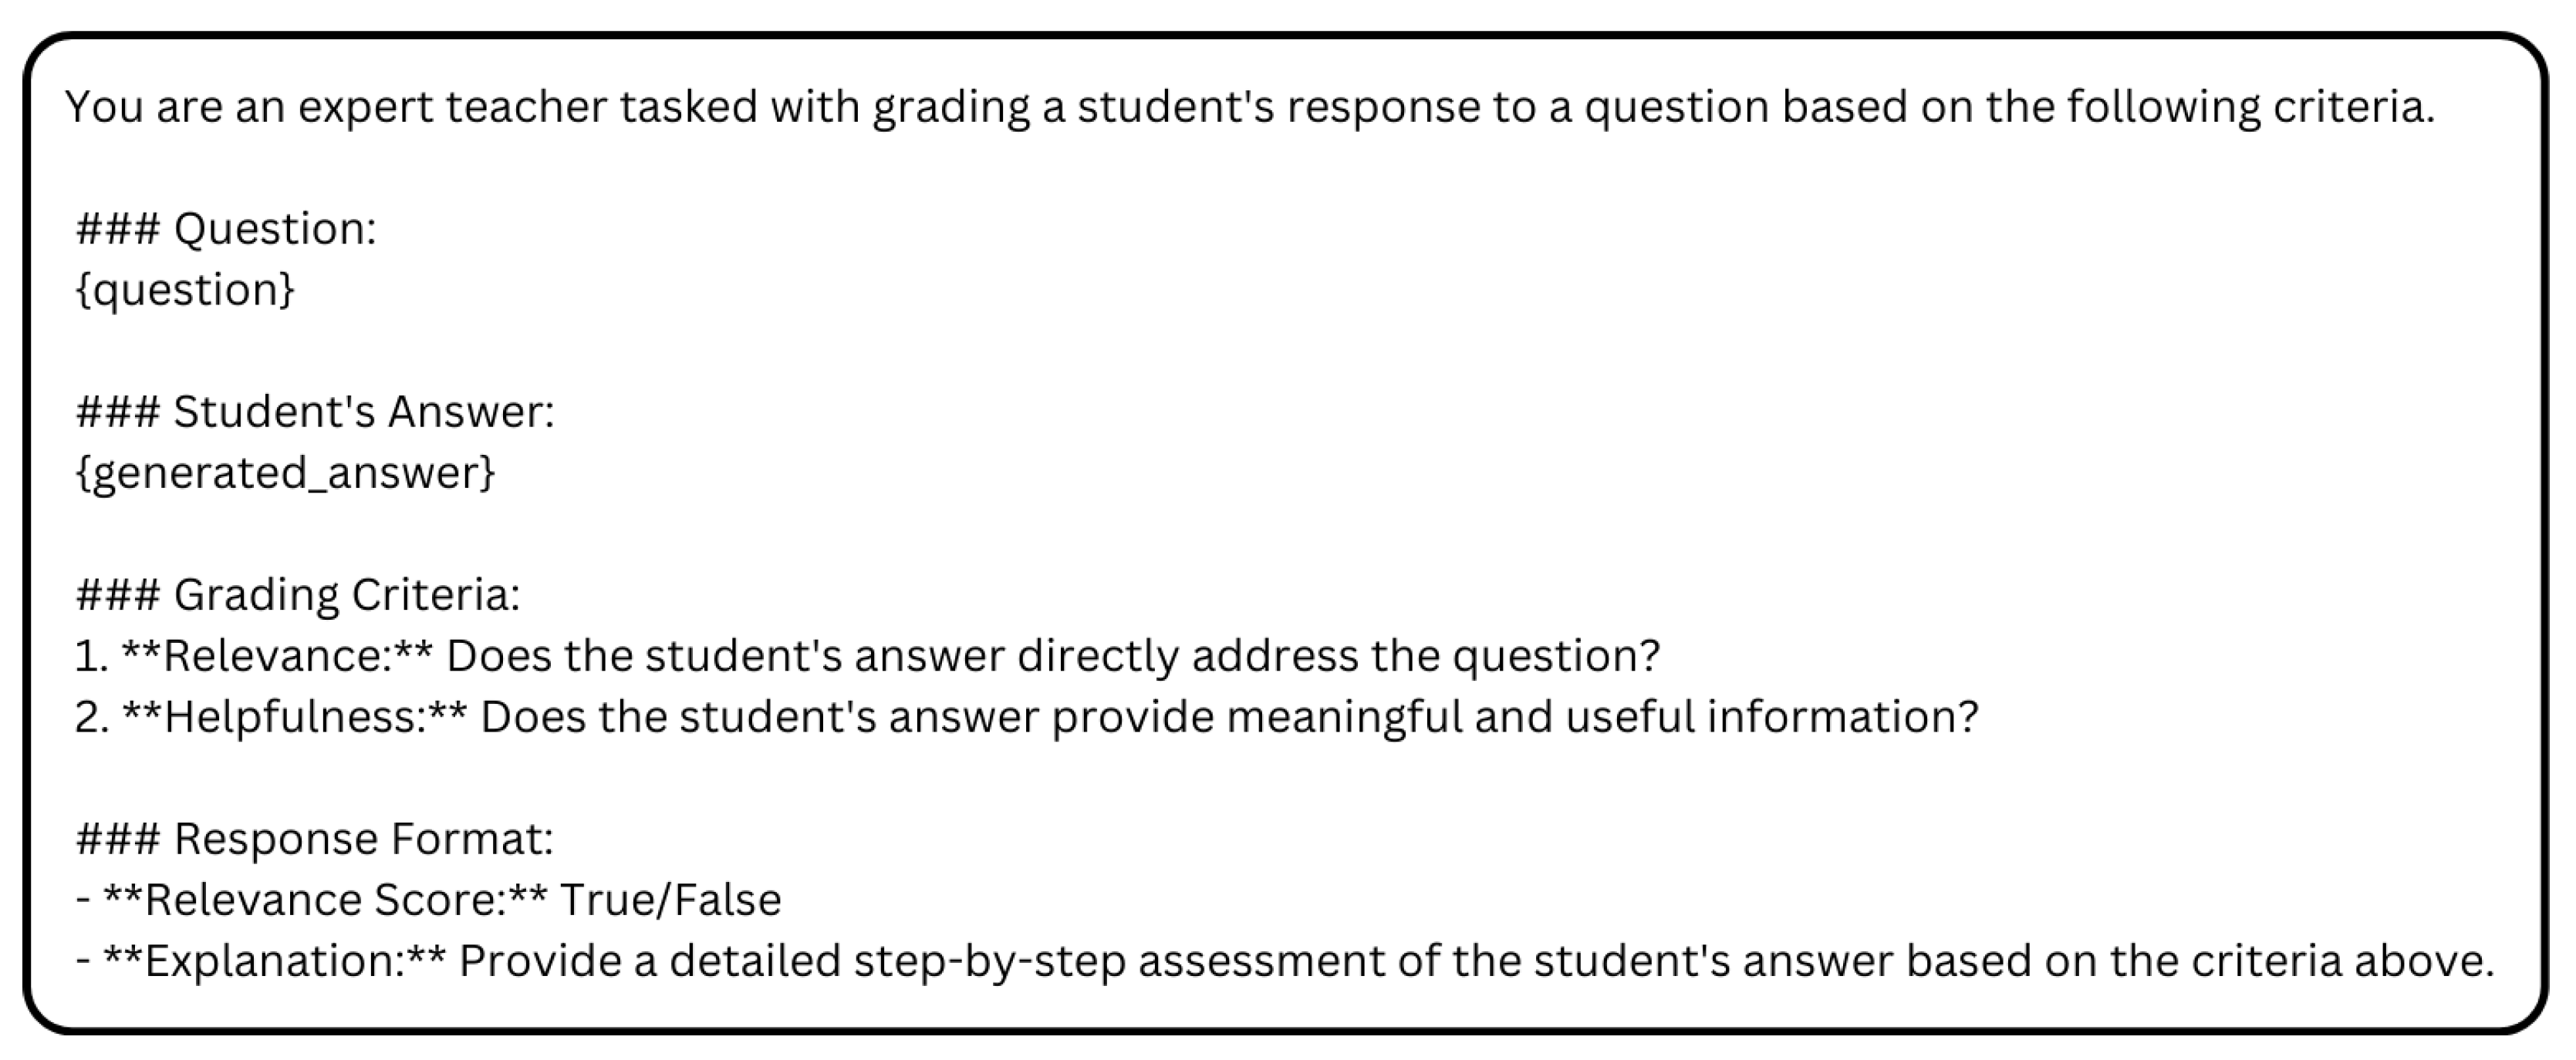
Task: Click the number "1." before Relevance
Action: click(x=90, y=656)
